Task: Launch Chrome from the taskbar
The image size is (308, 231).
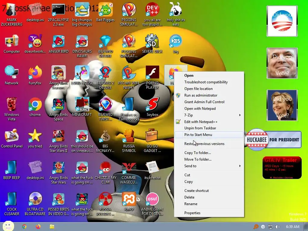Action: [24, 227]
